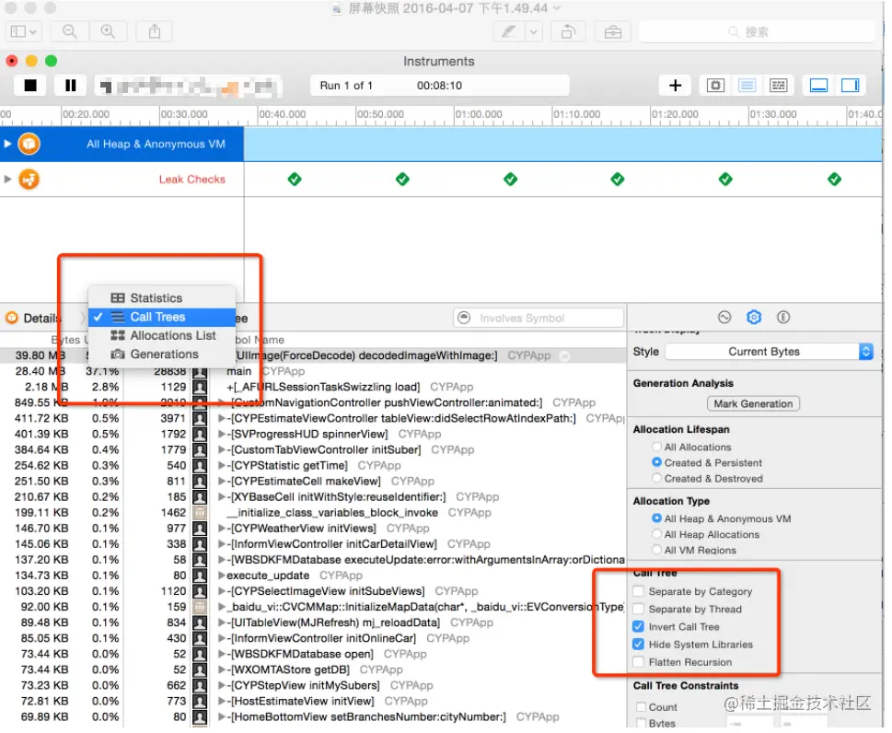The height and width of the screenshot is (733, 892).
Task: Toggle the bottom detail pane visibility icon
Action: (x=818, y=86)
